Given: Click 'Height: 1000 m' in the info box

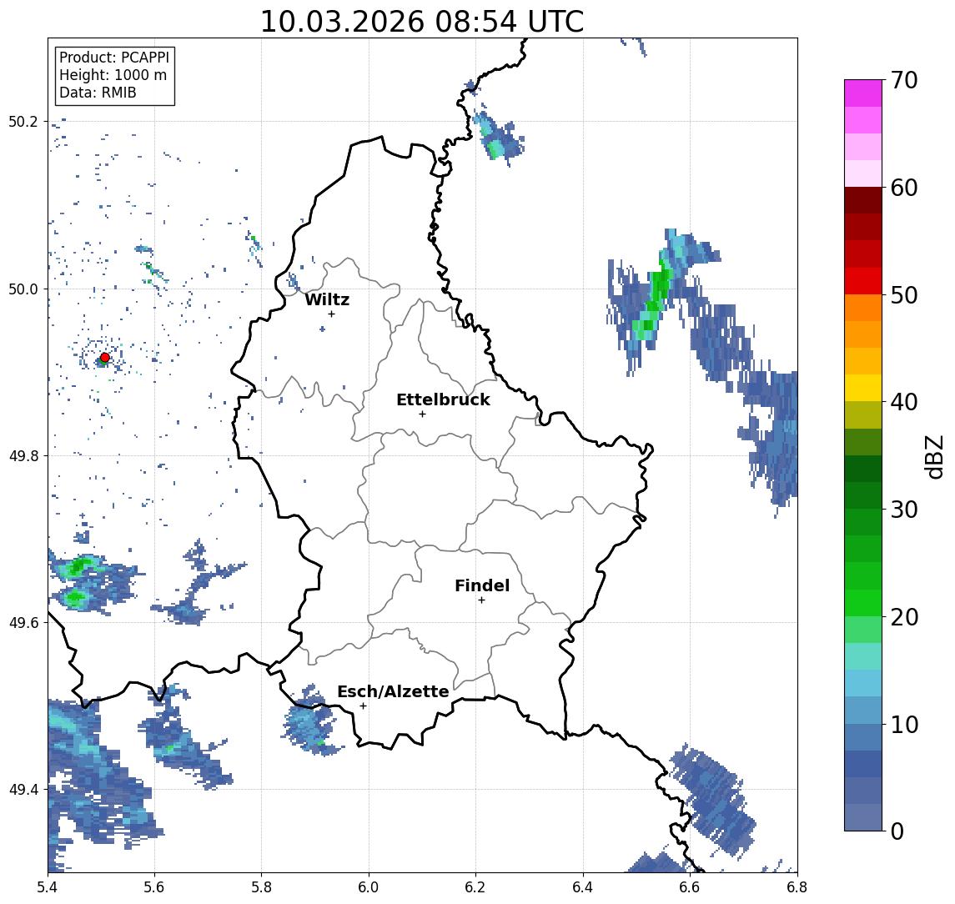Looking at the screenshot, I should coord(113,75).
